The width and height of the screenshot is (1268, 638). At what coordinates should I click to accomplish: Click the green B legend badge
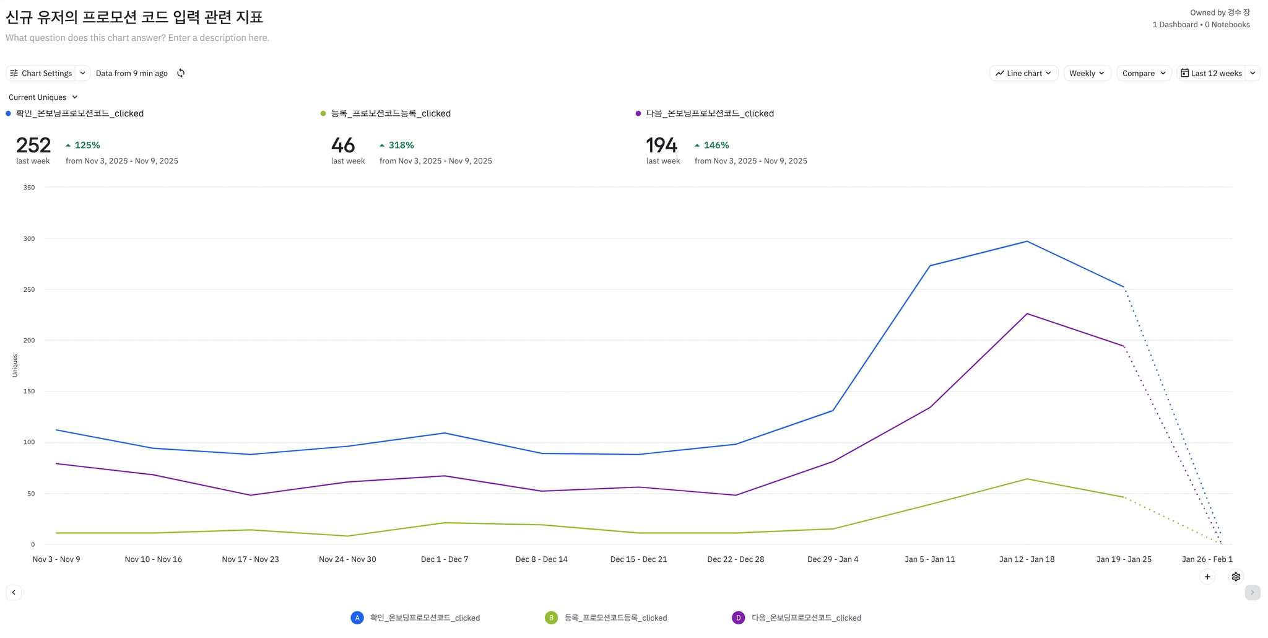coord(551,618)
